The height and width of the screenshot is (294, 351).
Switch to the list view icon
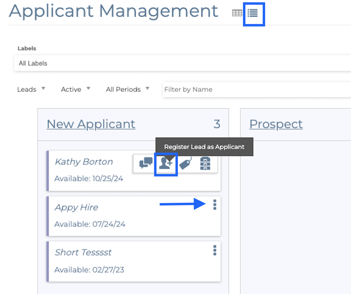pos(253,13)
